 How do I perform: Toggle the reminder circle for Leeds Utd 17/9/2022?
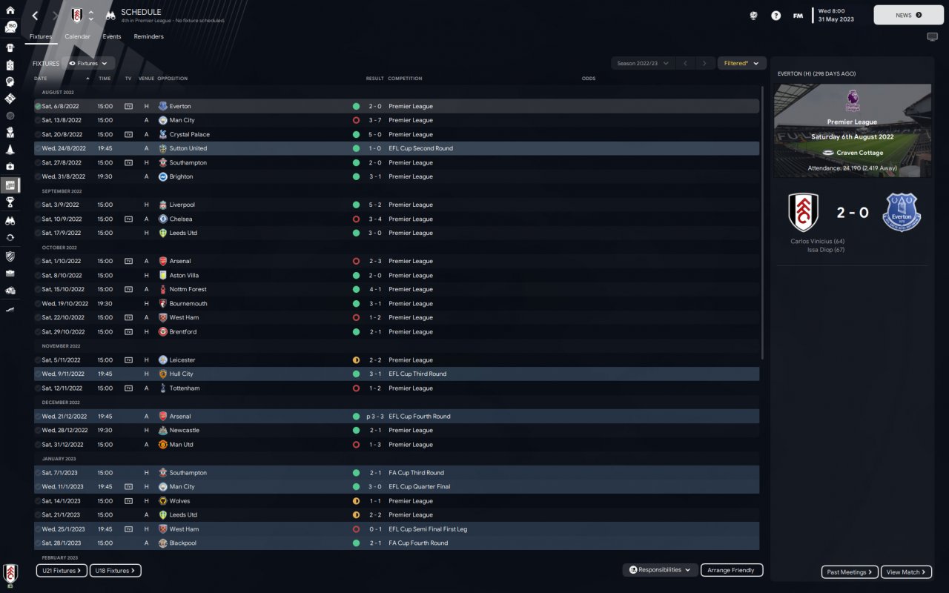point(38,233)
